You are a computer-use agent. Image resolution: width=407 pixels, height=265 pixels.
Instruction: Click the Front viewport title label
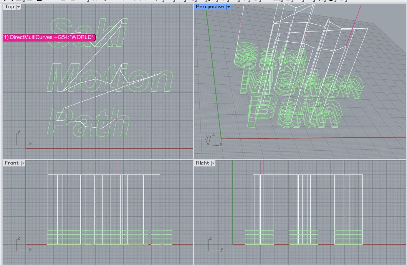coord(12,163)
